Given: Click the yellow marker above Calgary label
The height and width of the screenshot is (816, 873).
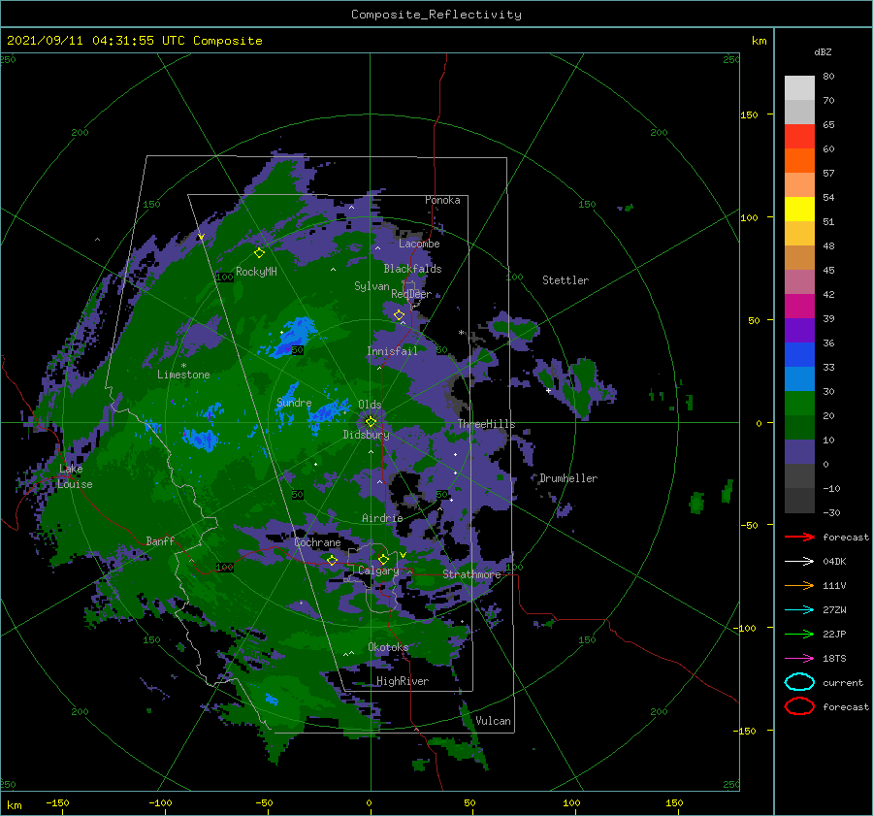Looking at the screenshot, I should 383,559.
